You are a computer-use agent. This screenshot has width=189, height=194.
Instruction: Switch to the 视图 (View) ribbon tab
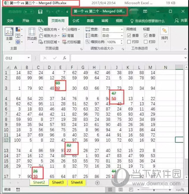119,21
